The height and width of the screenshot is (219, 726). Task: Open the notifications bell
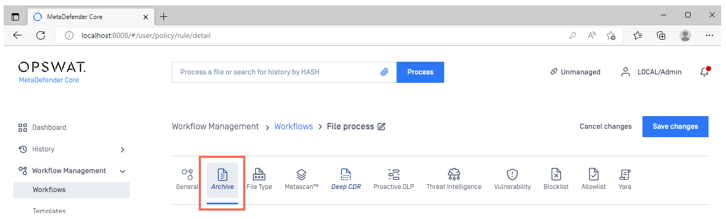click(704, 72)
